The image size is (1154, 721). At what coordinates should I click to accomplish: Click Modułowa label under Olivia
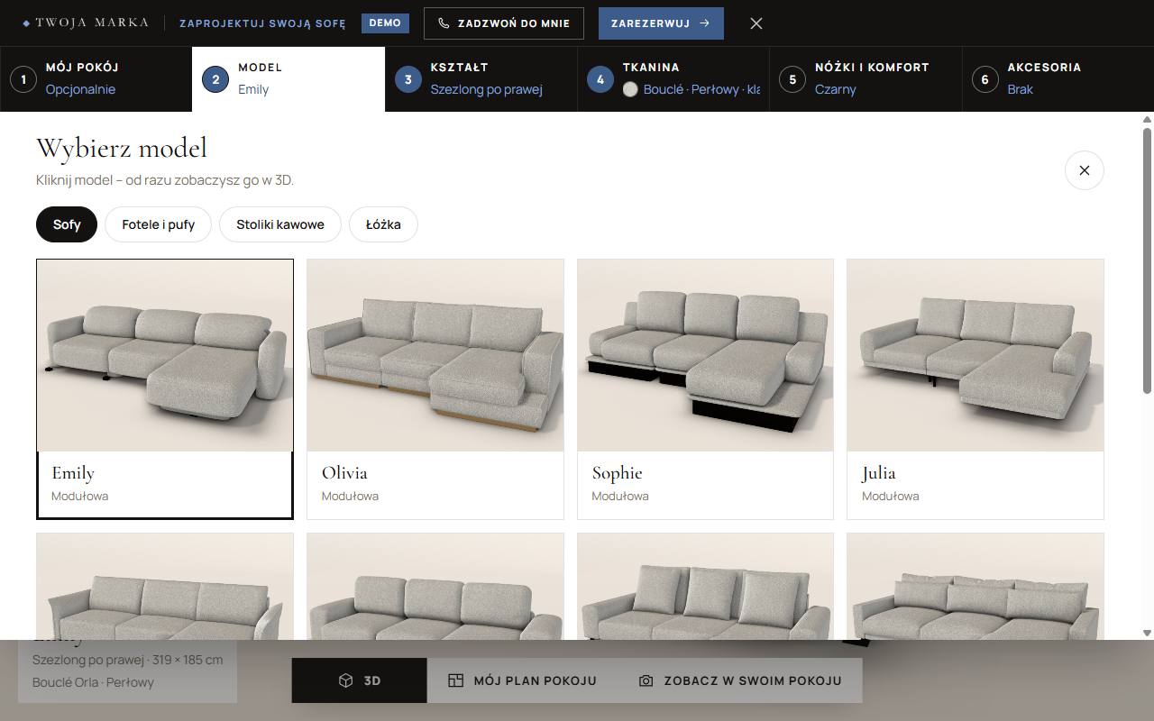coord(350,496)
